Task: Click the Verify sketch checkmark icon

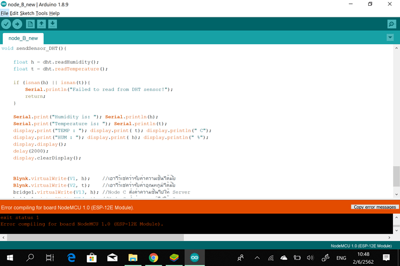Action: [x=6, y=24]
